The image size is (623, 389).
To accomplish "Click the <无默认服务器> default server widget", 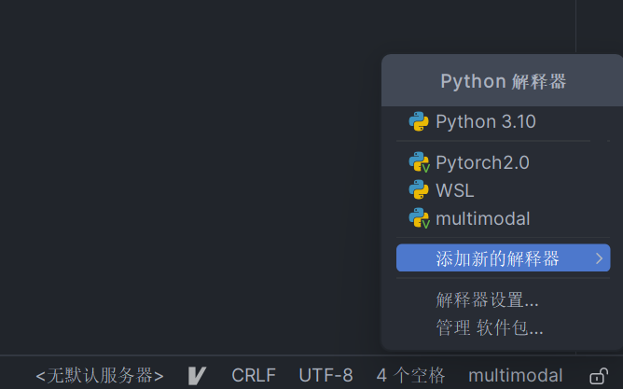I will pyautogui.click(x=100, y=376).
